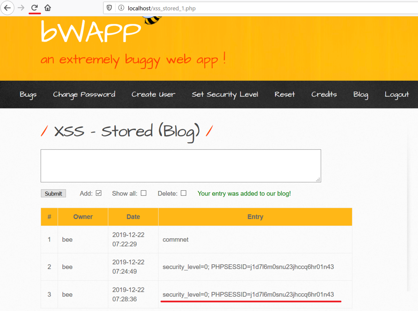Open the Bugs menu item
Image resolution: width=418 pixels, height=311 pixels.
click(28, 94)
